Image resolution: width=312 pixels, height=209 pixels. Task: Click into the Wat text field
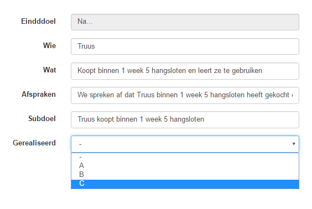(185, 71)
